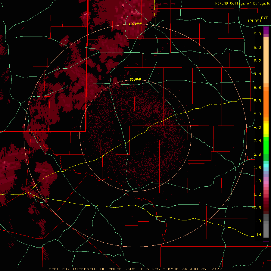
Task: Pick the large peach segment of color bar
Action: coord(266,62)
